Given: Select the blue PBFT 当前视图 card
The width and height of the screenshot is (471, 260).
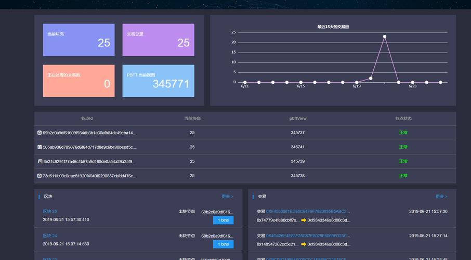Looking at the screenshot, I should pos(158,81).
